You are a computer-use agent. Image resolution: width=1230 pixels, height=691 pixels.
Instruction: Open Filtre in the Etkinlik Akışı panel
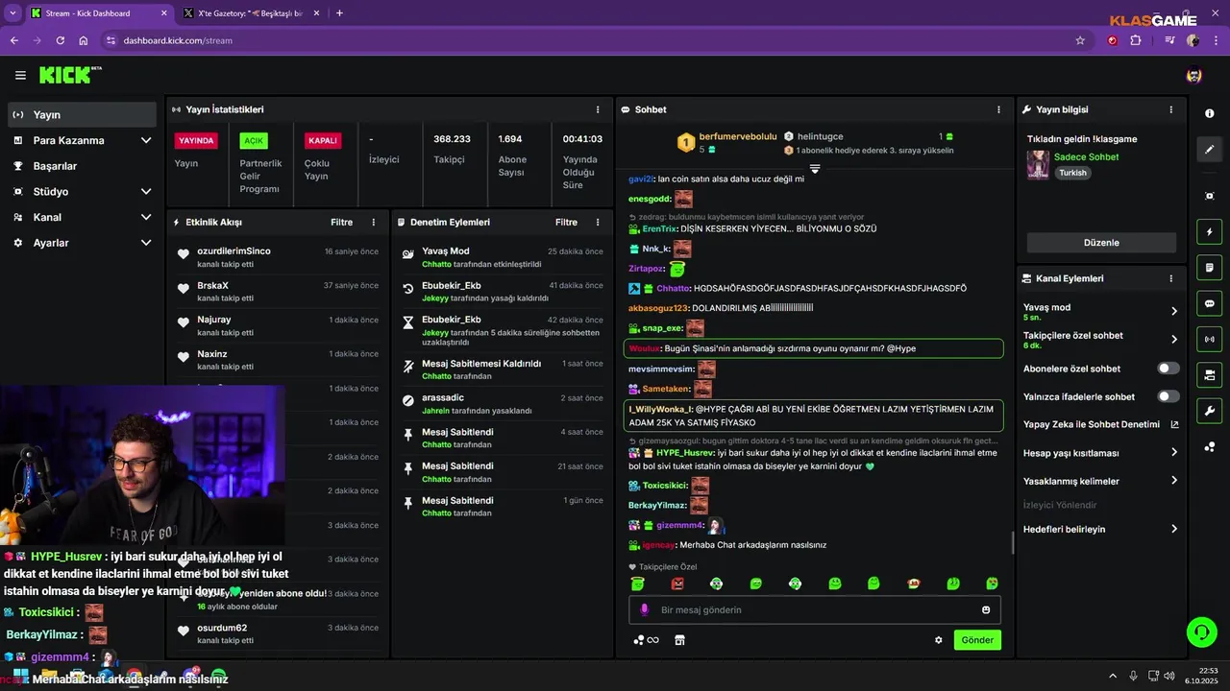(x=342, y=222)
